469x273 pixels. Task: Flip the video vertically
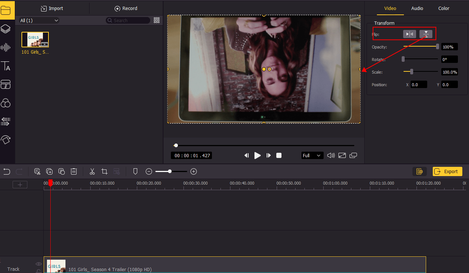tap(426, 34)
